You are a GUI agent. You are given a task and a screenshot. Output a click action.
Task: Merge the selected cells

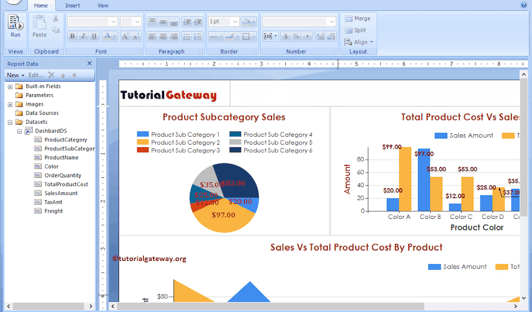coord(358,18)
